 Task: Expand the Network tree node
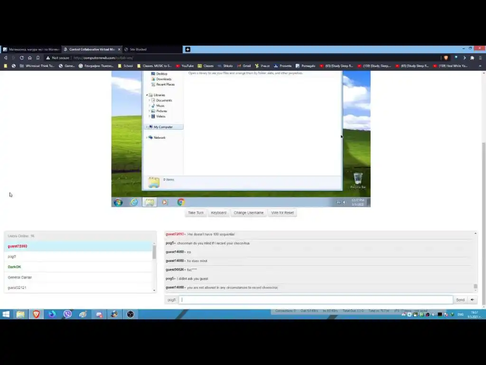147,137
